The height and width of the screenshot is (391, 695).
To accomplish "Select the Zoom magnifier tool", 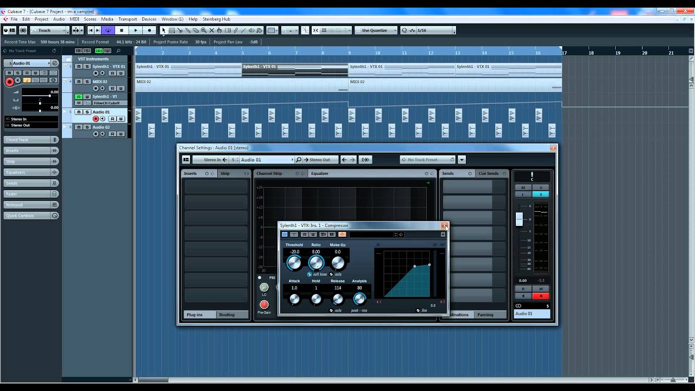I will click(x=204, y=30).
